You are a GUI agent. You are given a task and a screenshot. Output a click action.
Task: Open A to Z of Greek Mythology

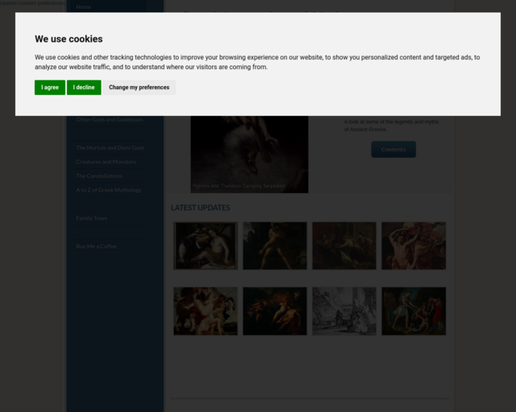pyautogui.click(x=109, y=190)
